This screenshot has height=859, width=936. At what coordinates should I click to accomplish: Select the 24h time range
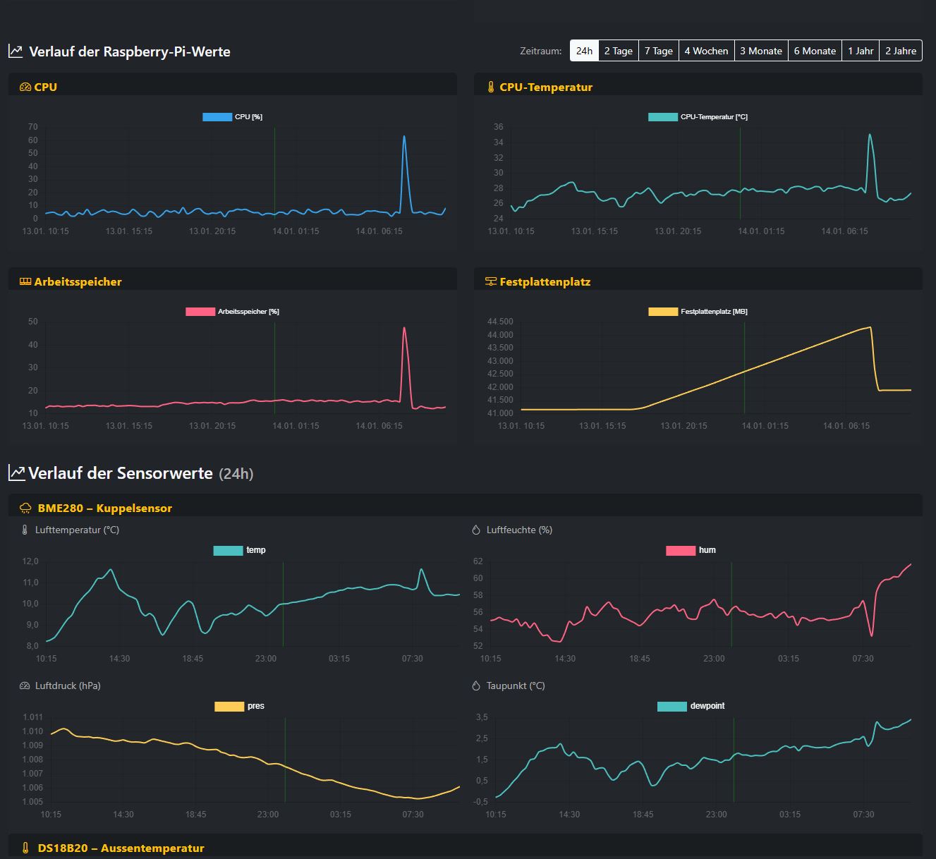pyautogui.click(x=584, y=51)
